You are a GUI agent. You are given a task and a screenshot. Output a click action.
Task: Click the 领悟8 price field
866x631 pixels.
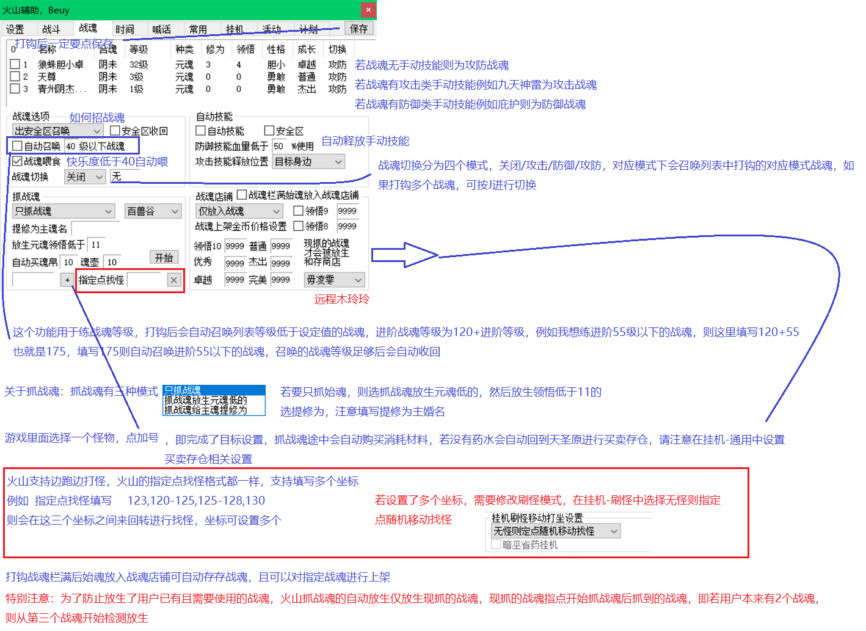pyautogui.click(x=348, y=226)
